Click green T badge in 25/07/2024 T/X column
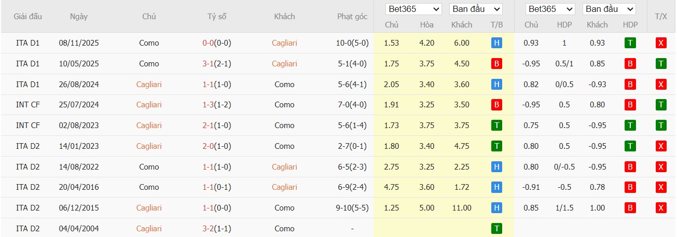This screenshot has width=677, height=237. (x=661, y=105)
